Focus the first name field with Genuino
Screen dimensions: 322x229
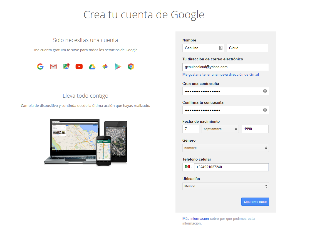pyautogui.click(x=203, y=48)
